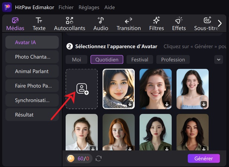Click the refresh credits icon

[x=98, y=158]
